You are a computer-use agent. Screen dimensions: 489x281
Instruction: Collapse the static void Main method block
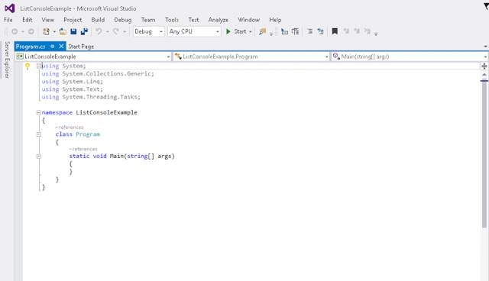[x=38, y=156]
